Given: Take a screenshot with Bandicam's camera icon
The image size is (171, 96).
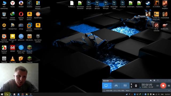Looking at the screenshot, I should 169,86.
